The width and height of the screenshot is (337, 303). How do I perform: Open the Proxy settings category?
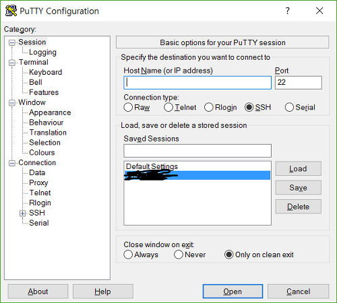[x=38, y=182]
